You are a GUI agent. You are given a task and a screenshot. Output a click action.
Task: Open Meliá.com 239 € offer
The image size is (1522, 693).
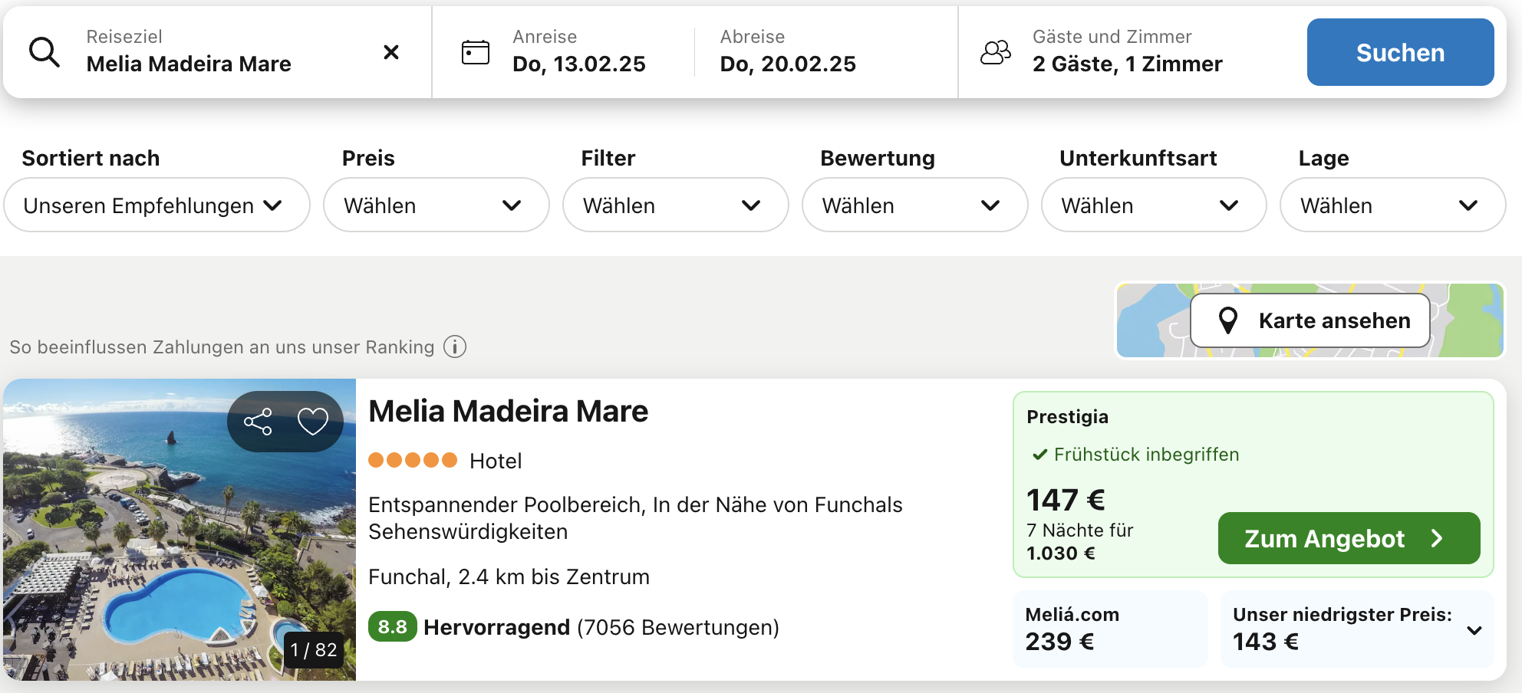[1110, 629]
